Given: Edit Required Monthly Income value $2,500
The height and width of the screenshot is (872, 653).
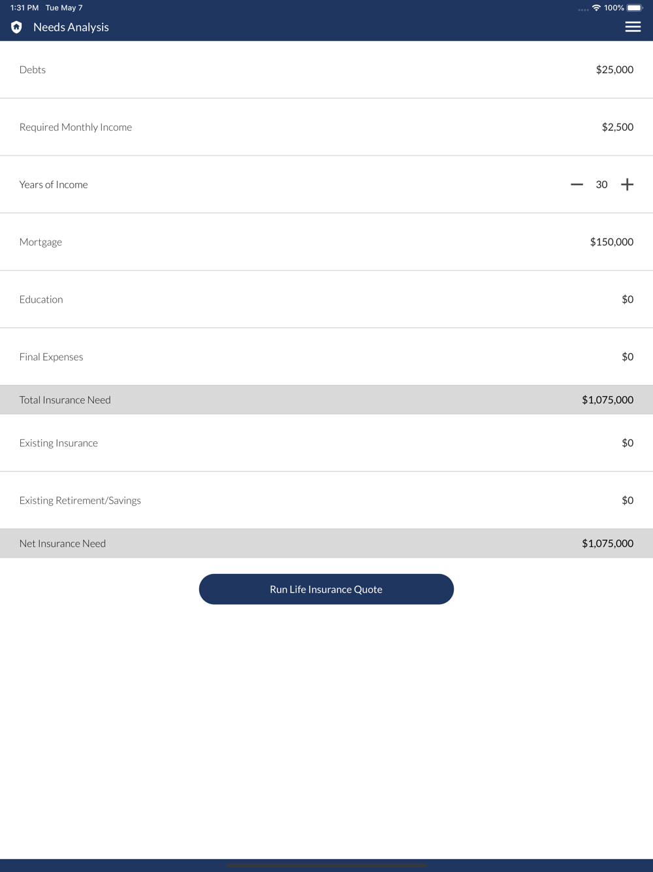Looking at the screenshot, I should click(618, 127).
